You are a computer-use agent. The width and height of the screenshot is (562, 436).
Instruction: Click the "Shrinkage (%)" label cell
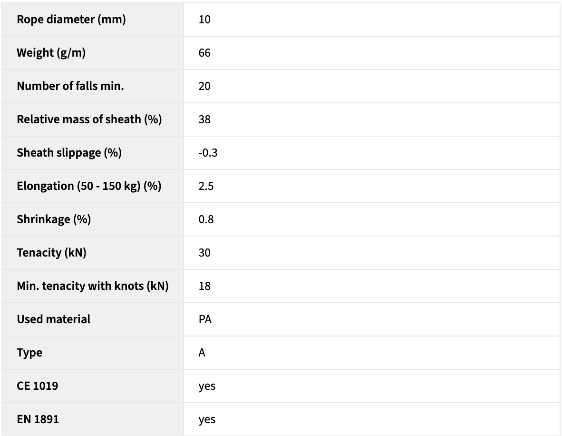[54, 219]
